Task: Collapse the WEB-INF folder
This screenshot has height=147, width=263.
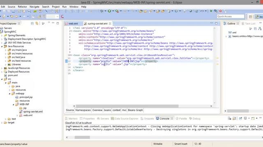Action: click(x=14, y=105)
